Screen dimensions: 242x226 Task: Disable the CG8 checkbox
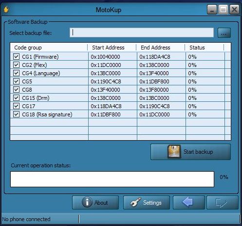point(16,90)
